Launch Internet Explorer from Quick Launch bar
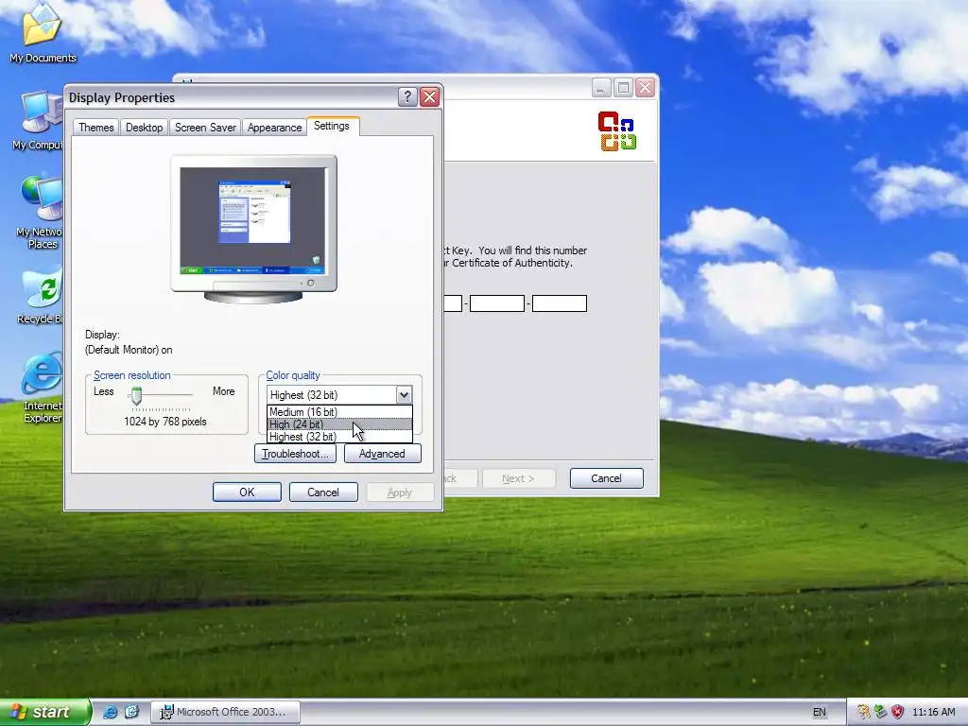The width and height of the screenshot is (968, 726). 111,712
